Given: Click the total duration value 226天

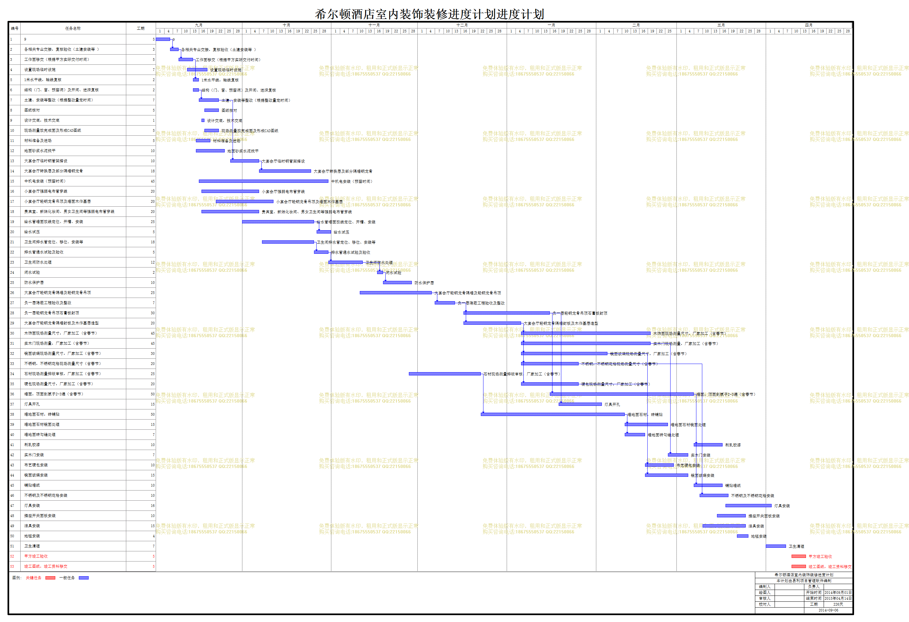Looking at the screenshot, I should click(838, 604).
